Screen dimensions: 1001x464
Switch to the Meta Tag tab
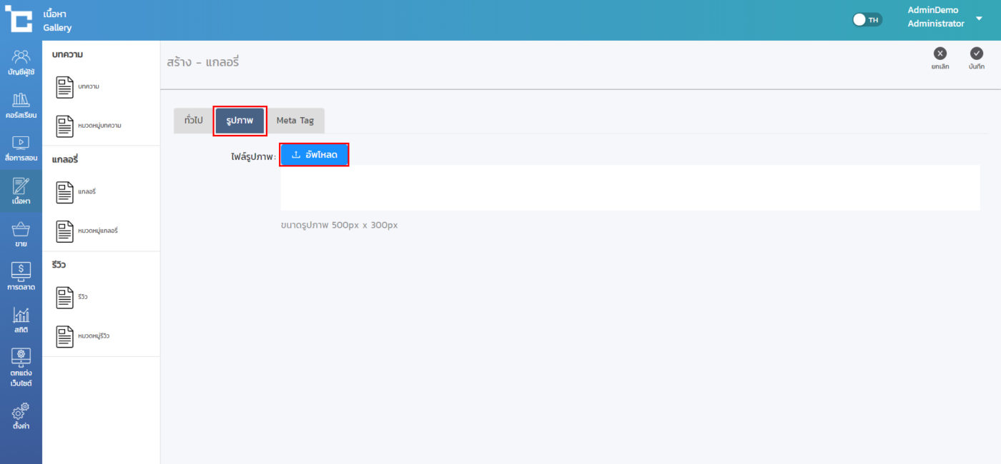pyautogui.click(x=295, y=121)
